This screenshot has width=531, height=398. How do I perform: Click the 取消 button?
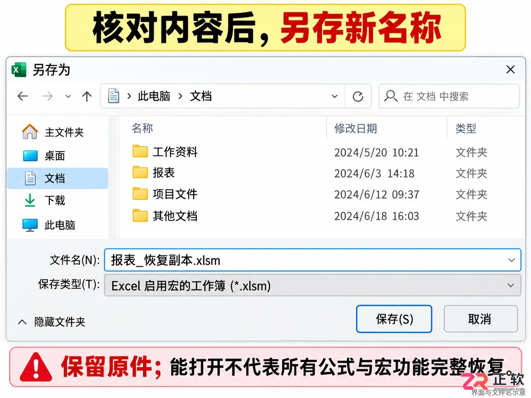tap(480, 319)
